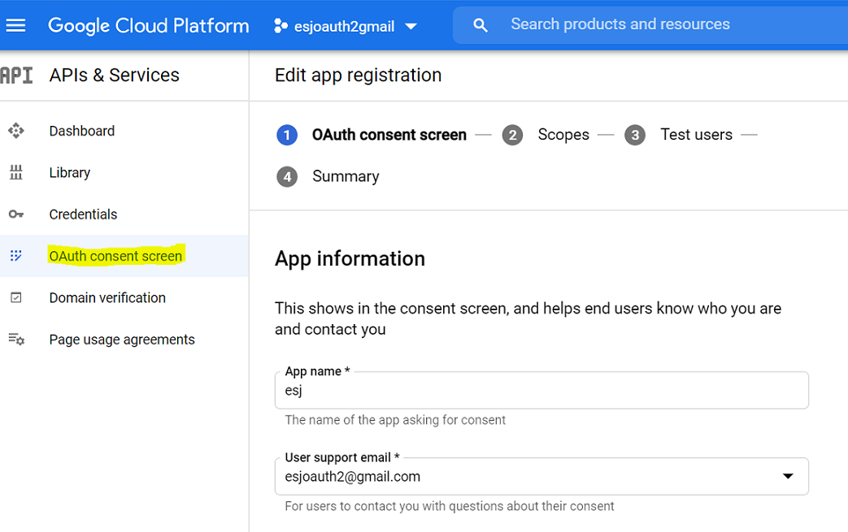This screenshot has width=848, height=532.
Task: Click the Domain verification checkbox icon
Action: click(x=16, y=298)
